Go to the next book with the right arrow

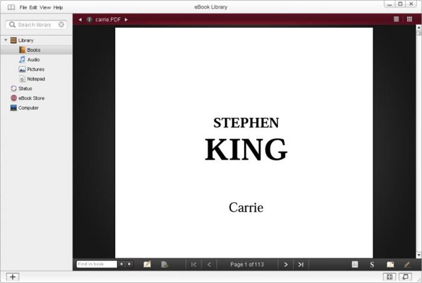pyautogui.click(x=126, y=19)
